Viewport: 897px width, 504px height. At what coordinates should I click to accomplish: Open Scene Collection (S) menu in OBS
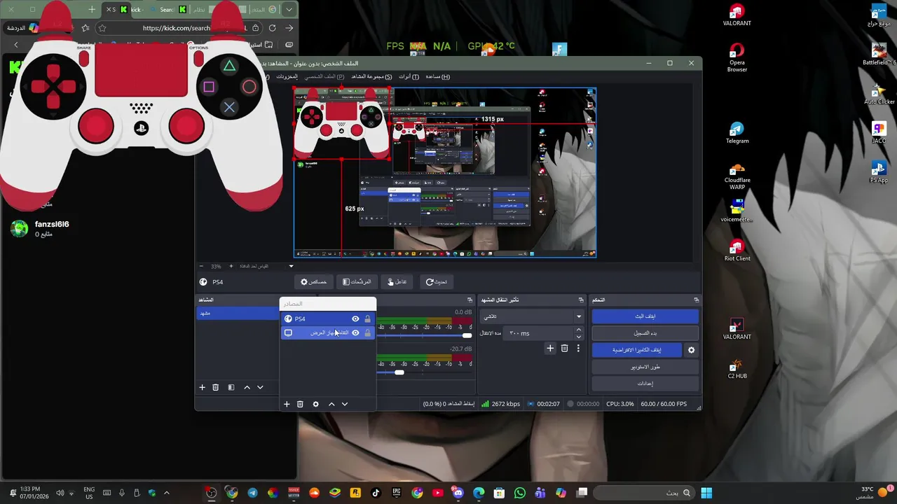pyautogui.click(x=371, y=76)
